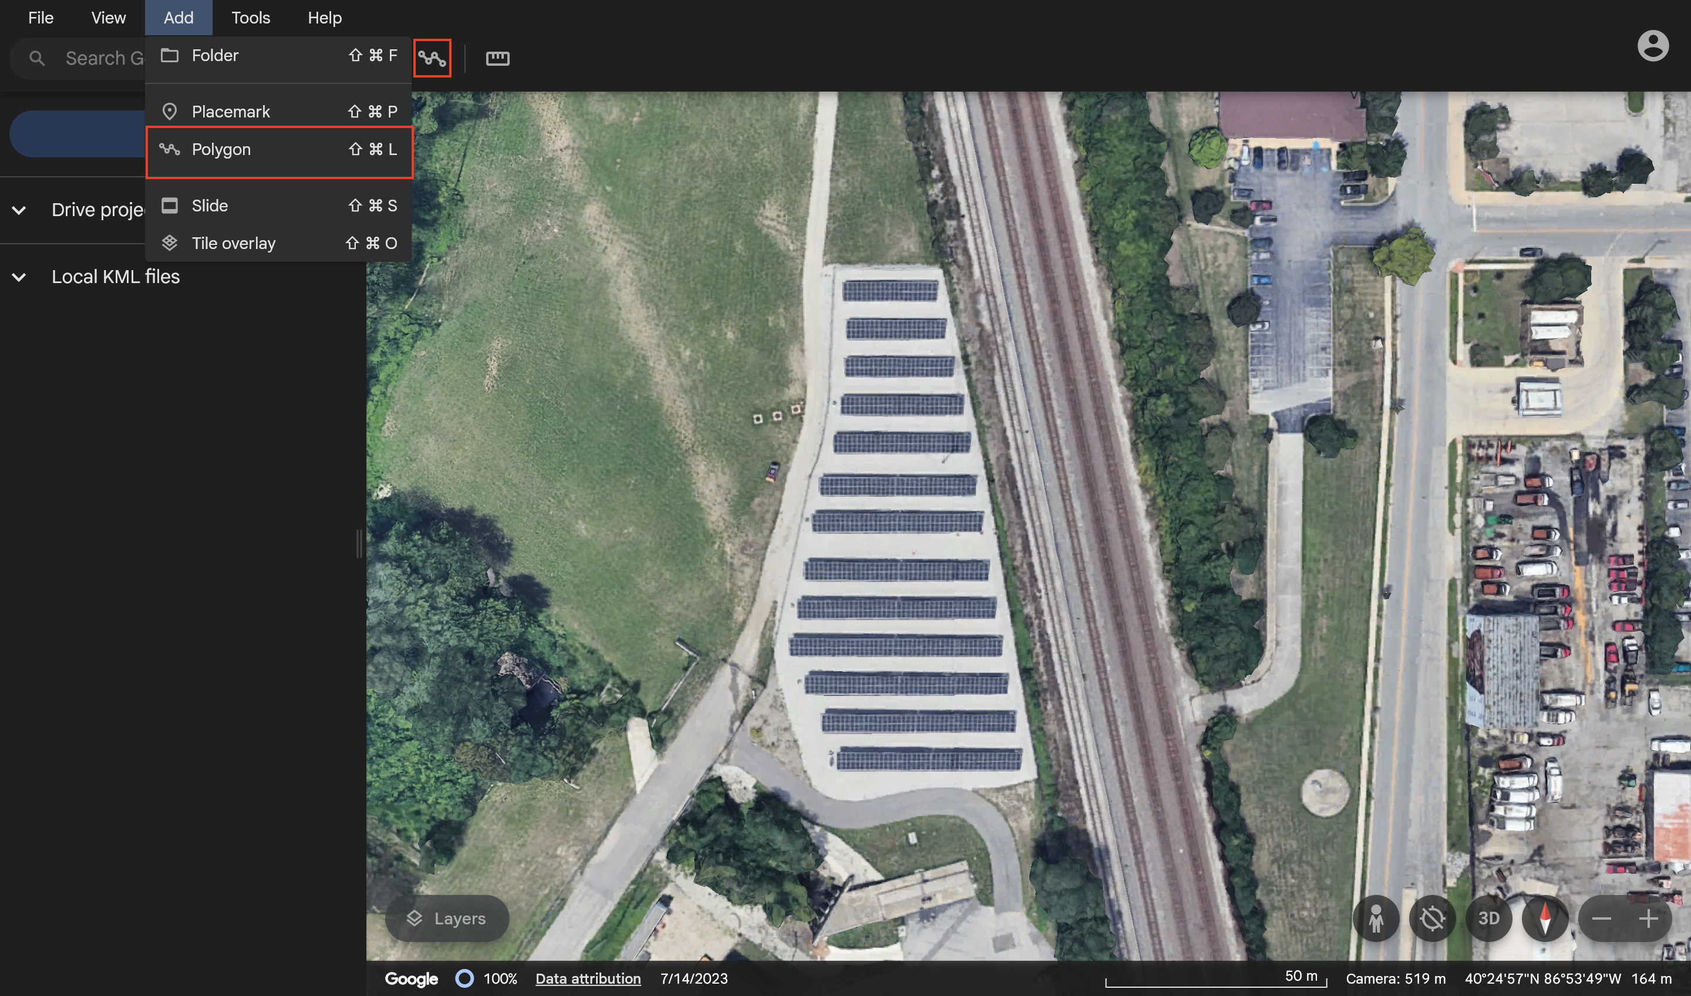
Task: Open the Data attribution link
Action: click(588, 978)
